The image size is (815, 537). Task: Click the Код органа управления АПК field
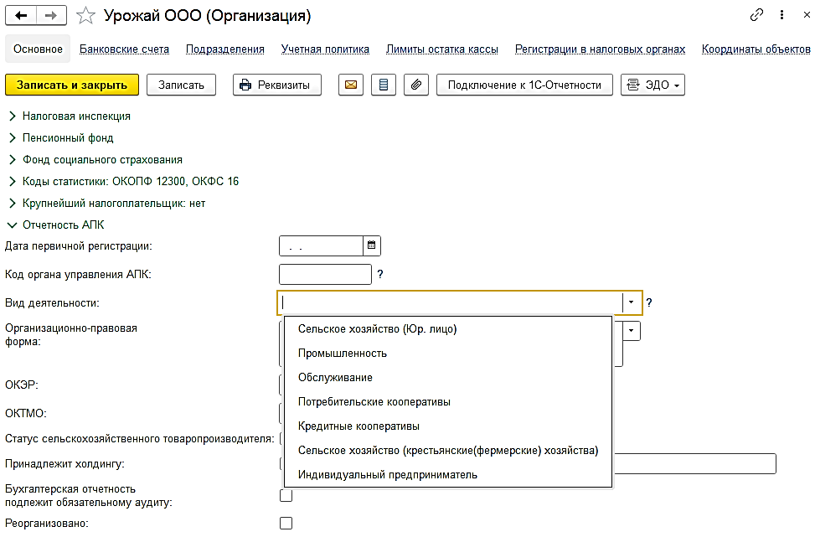(x=324, y=274)
